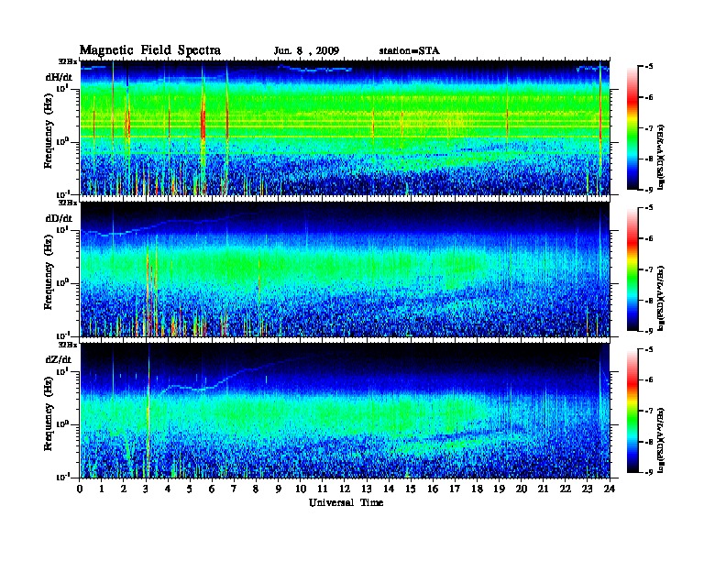This screenshot has width=726, height=561.
Task: Click hour tick label 8 on time axis
Action: tap(256, 489)
